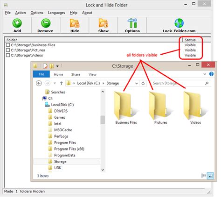Go up one folder level in Explorer
Viewport: 221px width, 200px height.
[61, 83]
